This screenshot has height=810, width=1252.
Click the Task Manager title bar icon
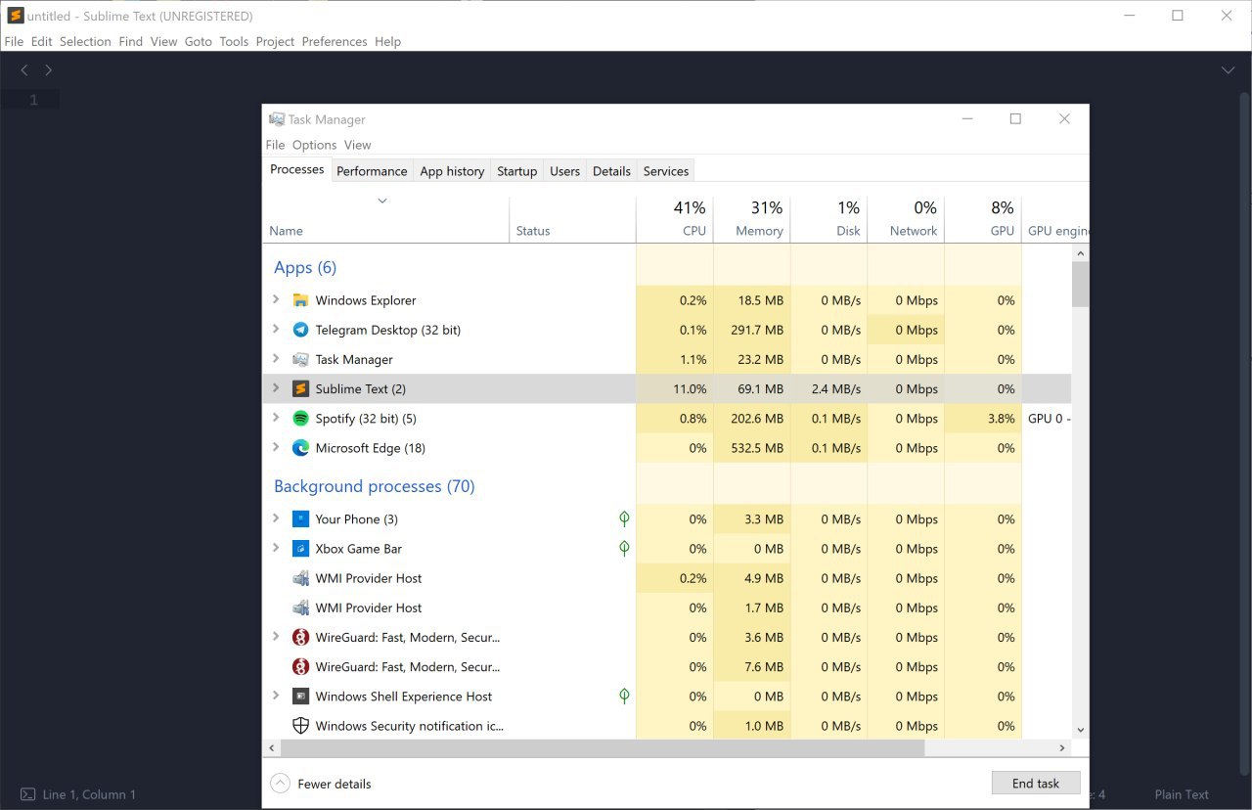[277, 119]
